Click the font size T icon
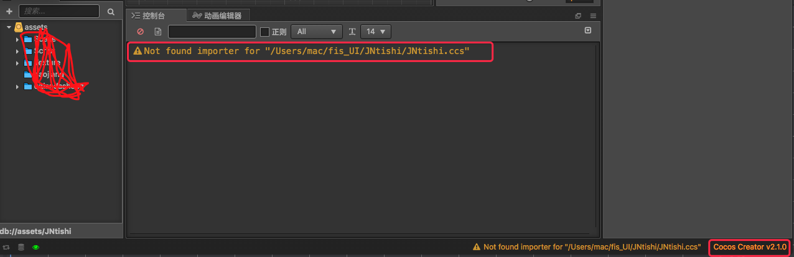 (352, 32)
